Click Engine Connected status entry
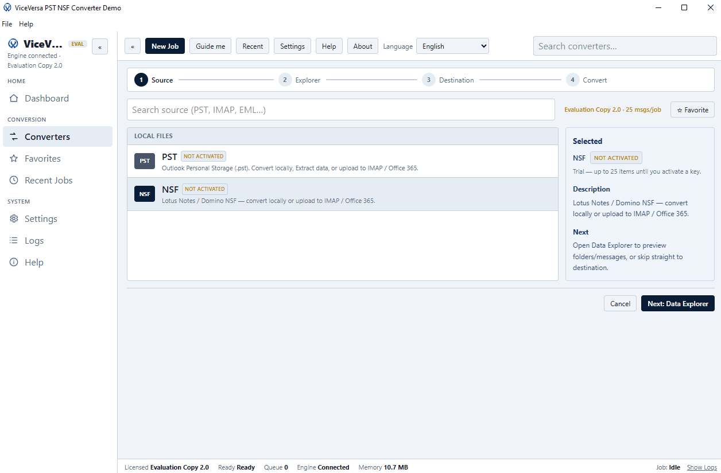This screenshot has height=473, width=721. pyautogui.click(x=323, y=467)
